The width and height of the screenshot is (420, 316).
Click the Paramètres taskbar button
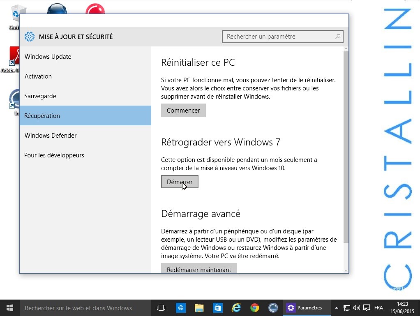(307, 308)
